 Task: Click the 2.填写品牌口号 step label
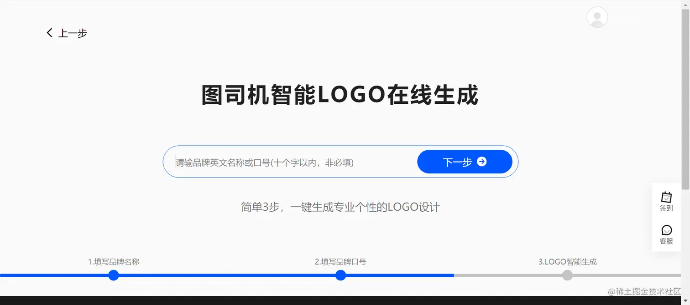340,262
